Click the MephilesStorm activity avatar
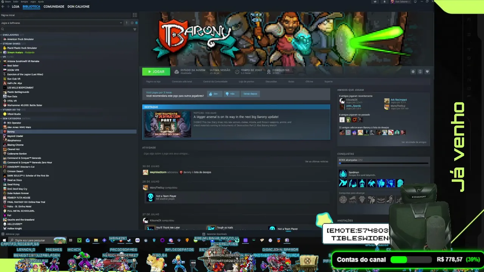Viewport: 484px width, 272px height. (145, 172)
